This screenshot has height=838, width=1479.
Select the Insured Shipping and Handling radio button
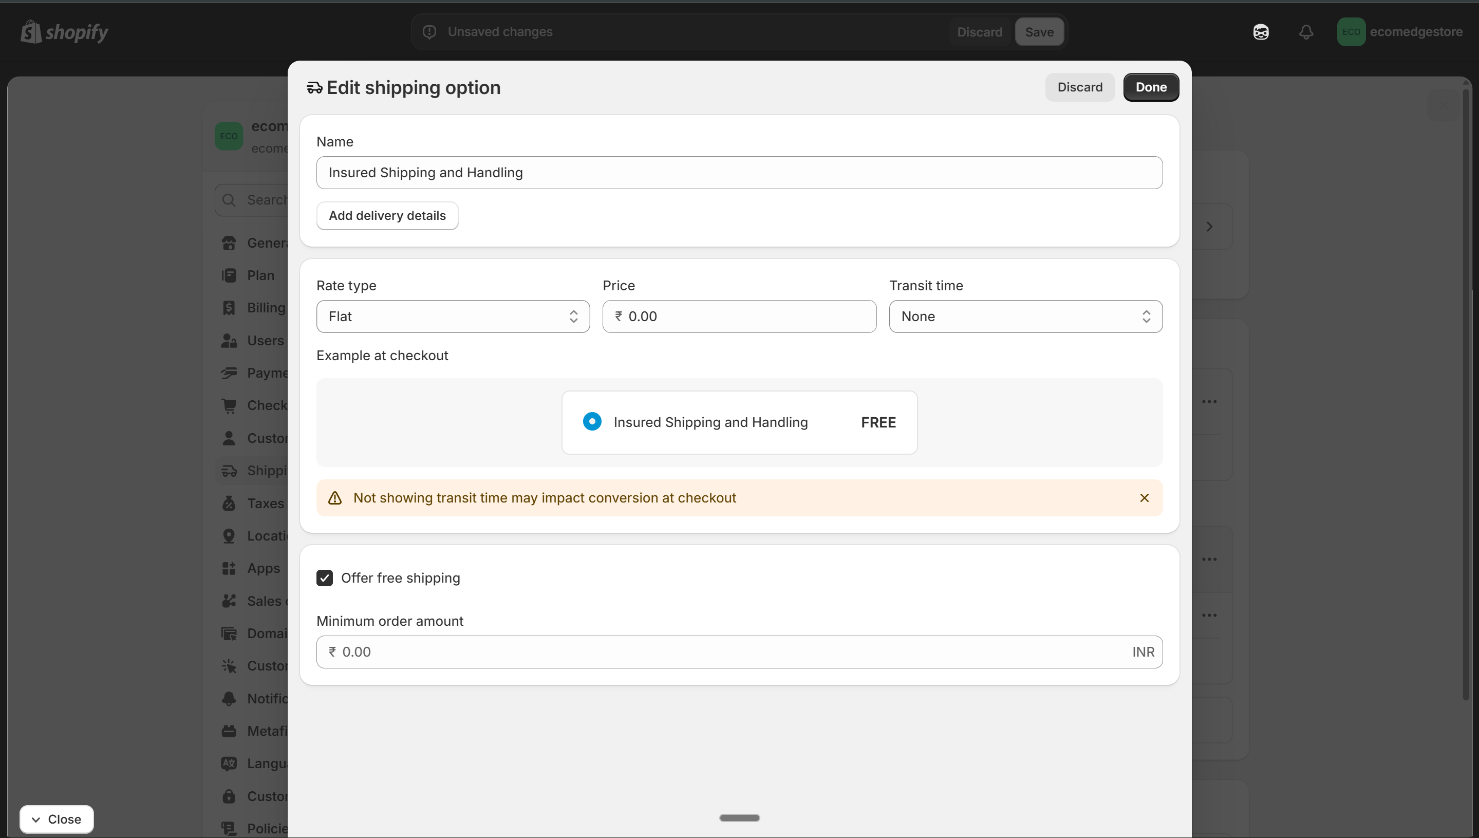click(x=592, y=421)
